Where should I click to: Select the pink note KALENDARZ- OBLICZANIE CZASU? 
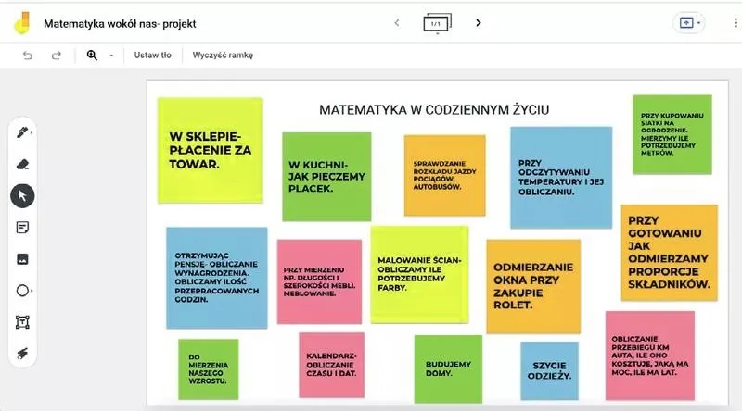point(331,365)
